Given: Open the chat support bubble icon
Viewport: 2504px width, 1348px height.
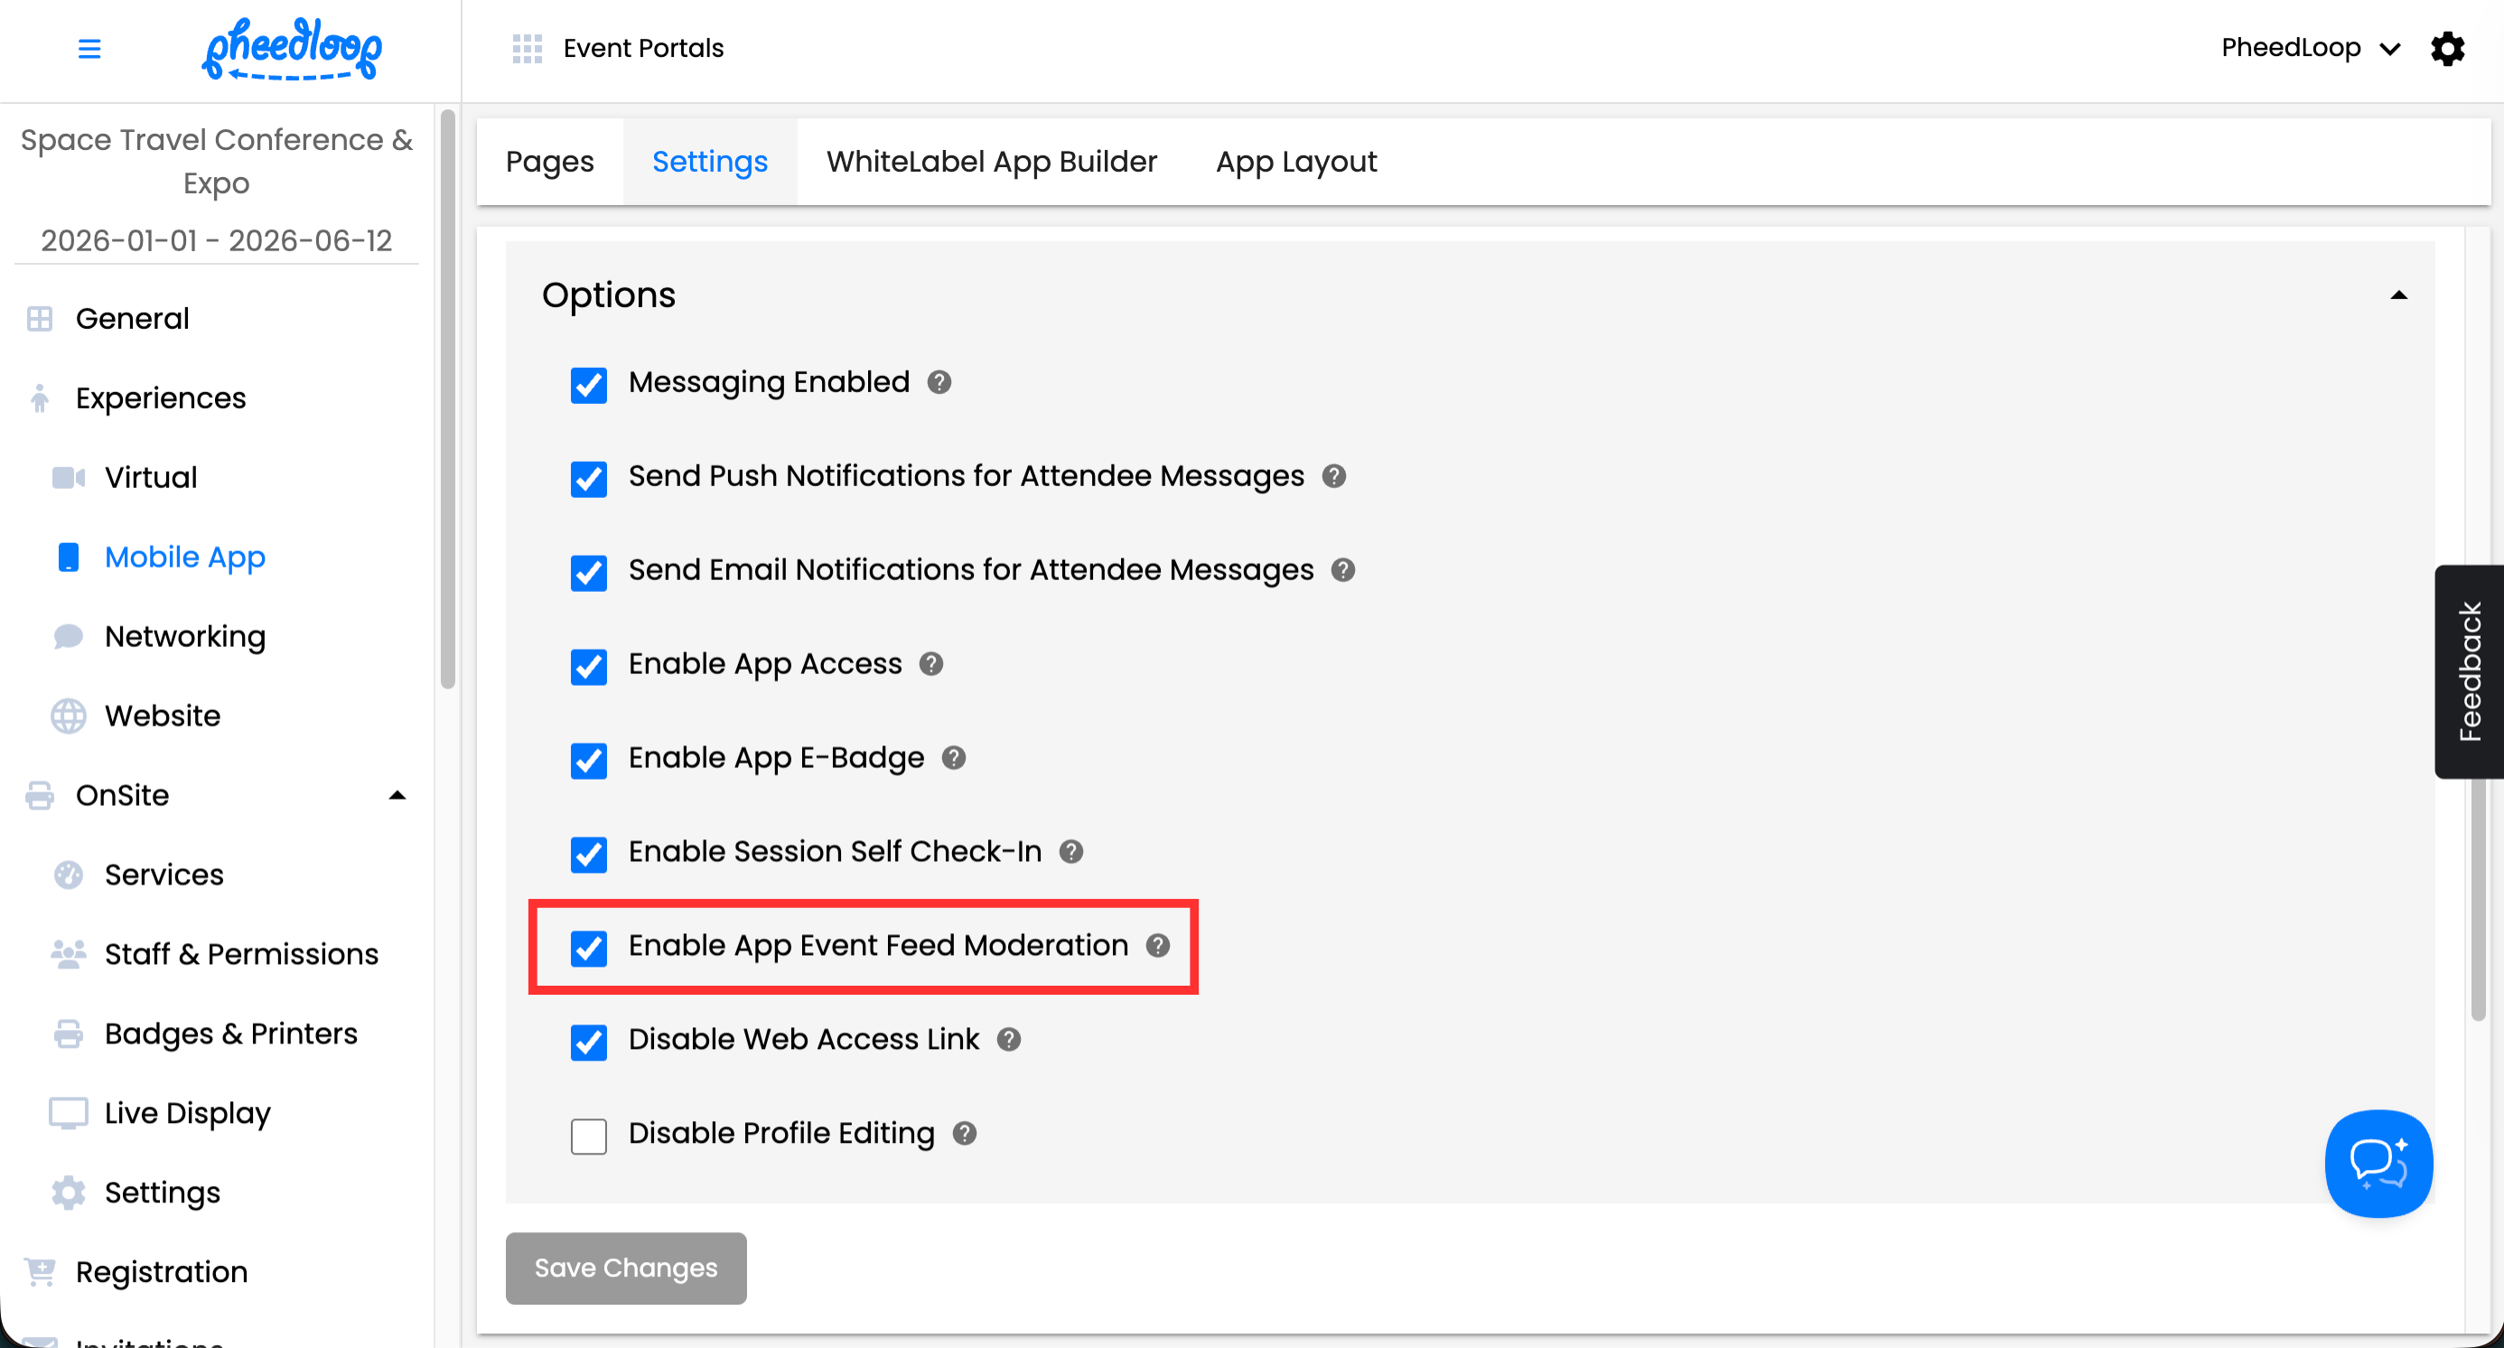Looking at the screenshot, I should [x=2378, y=1163].
